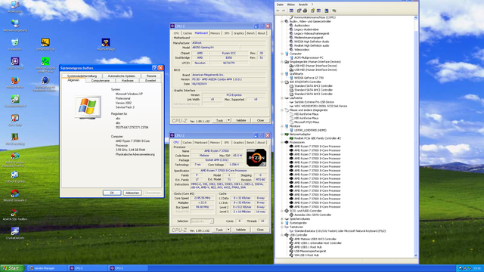Select the Beyond Compare 2 desktop shortcut
484x272 pixels.
click(x=15, y=196)
